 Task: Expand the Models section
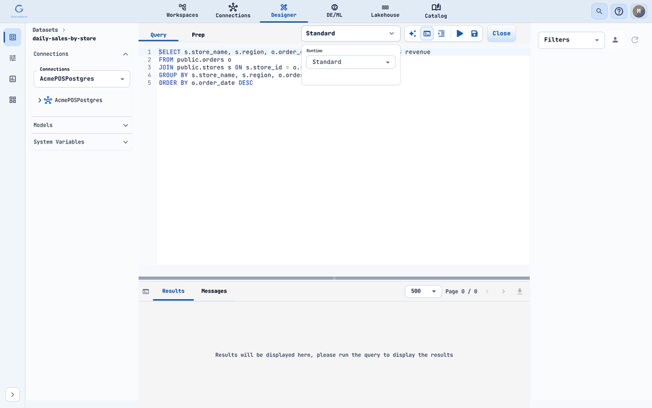pyautogui.click(x=82, y=125)
